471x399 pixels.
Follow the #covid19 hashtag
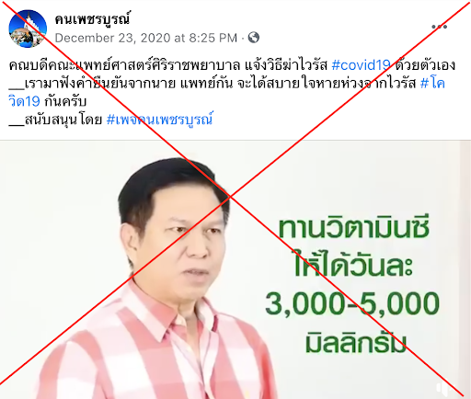(361, 65)
